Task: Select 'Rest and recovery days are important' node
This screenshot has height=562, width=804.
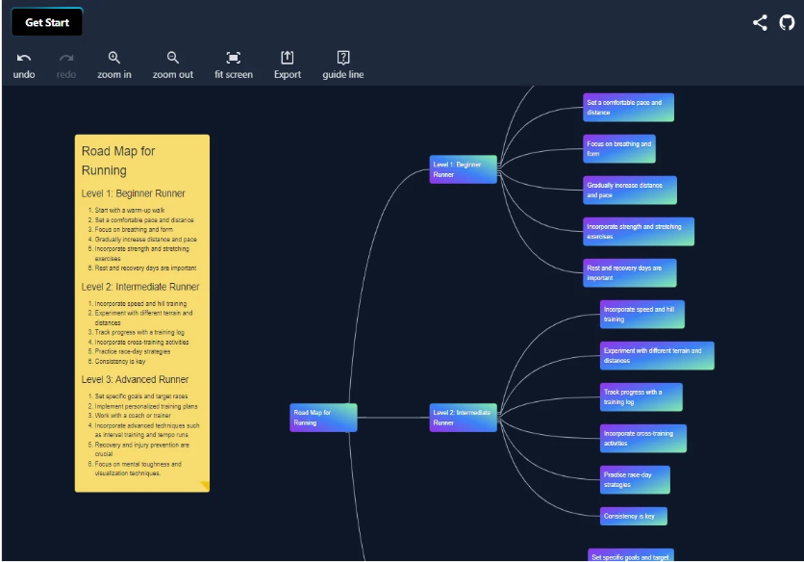Action: (630, 272)
